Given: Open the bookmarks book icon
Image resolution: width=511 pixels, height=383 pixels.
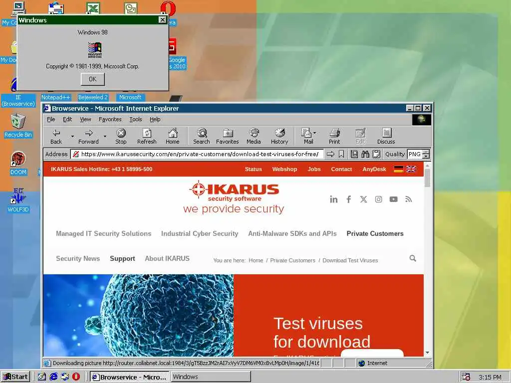Looking at the screenshot, I should click(x=354, y=154).
